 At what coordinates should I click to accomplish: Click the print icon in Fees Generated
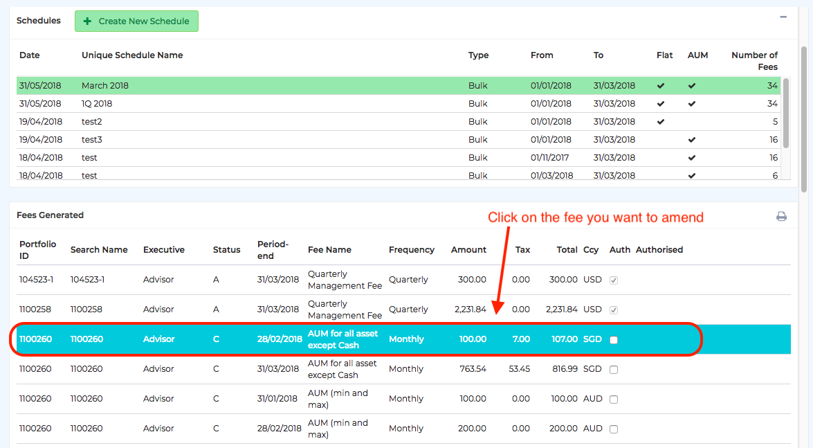(781, 216)
